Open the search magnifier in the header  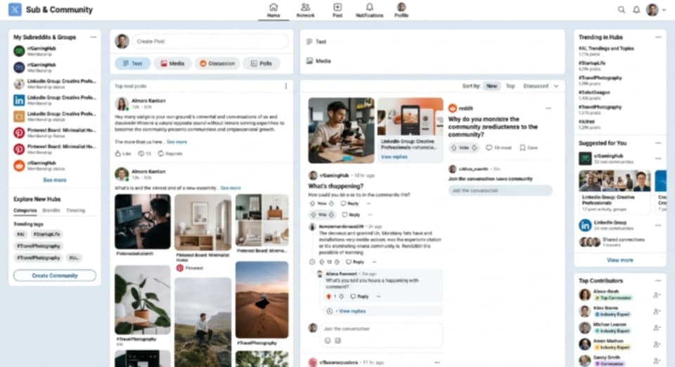[x=621, y=9]
